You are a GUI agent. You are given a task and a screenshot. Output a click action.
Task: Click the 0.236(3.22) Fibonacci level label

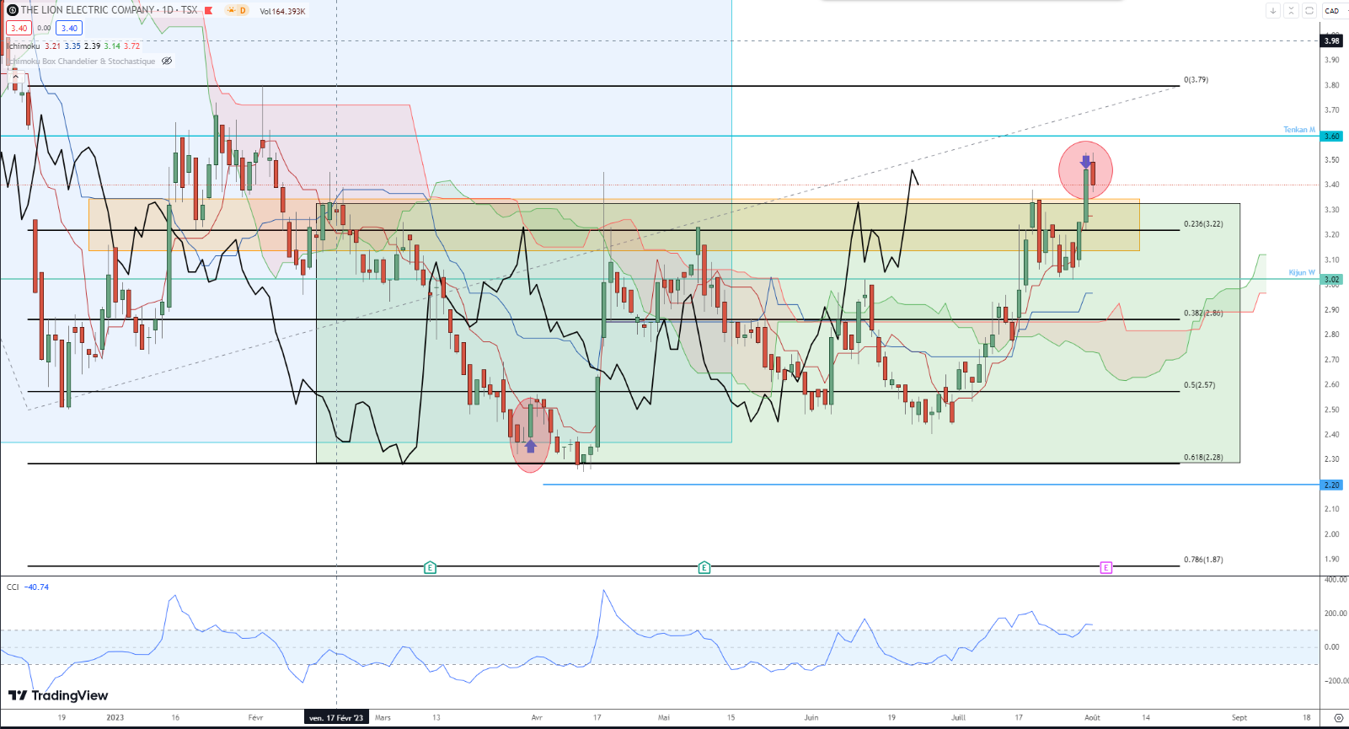click(1203, 224)
